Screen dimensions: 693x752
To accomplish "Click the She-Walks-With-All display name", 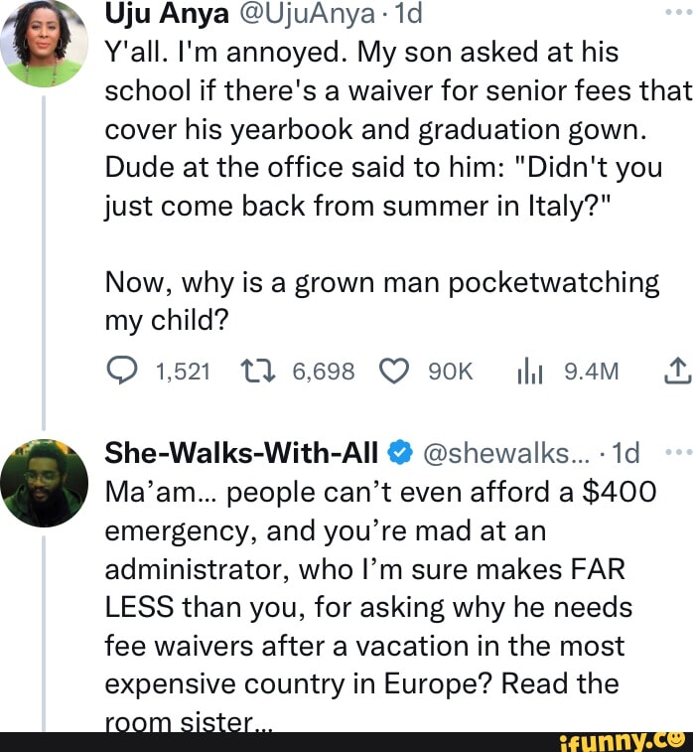I will pos(242,454).
